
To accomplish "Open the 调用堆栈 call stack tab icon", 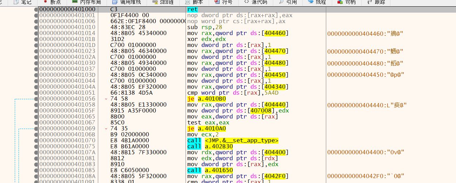I will (x=115, y=2).
